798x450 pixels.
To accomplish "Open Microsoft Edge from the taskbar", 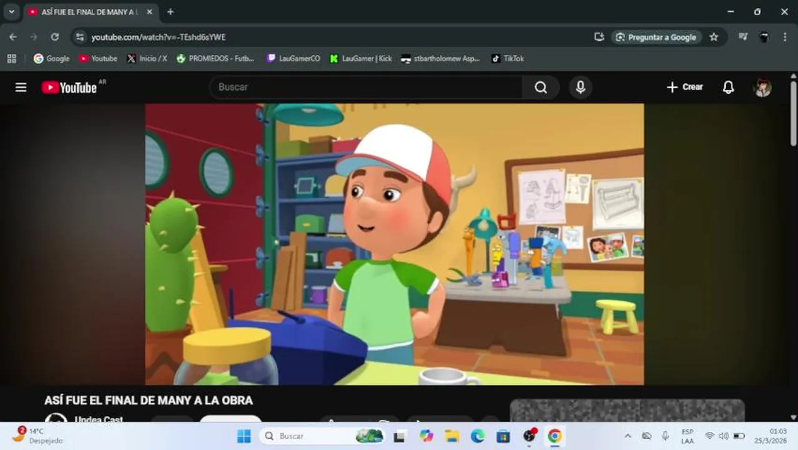I will (478, 436).
